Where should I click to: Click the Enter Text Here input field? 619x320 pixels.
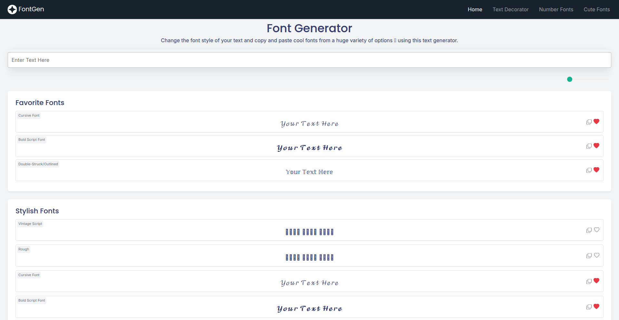[x=309, y=60]
